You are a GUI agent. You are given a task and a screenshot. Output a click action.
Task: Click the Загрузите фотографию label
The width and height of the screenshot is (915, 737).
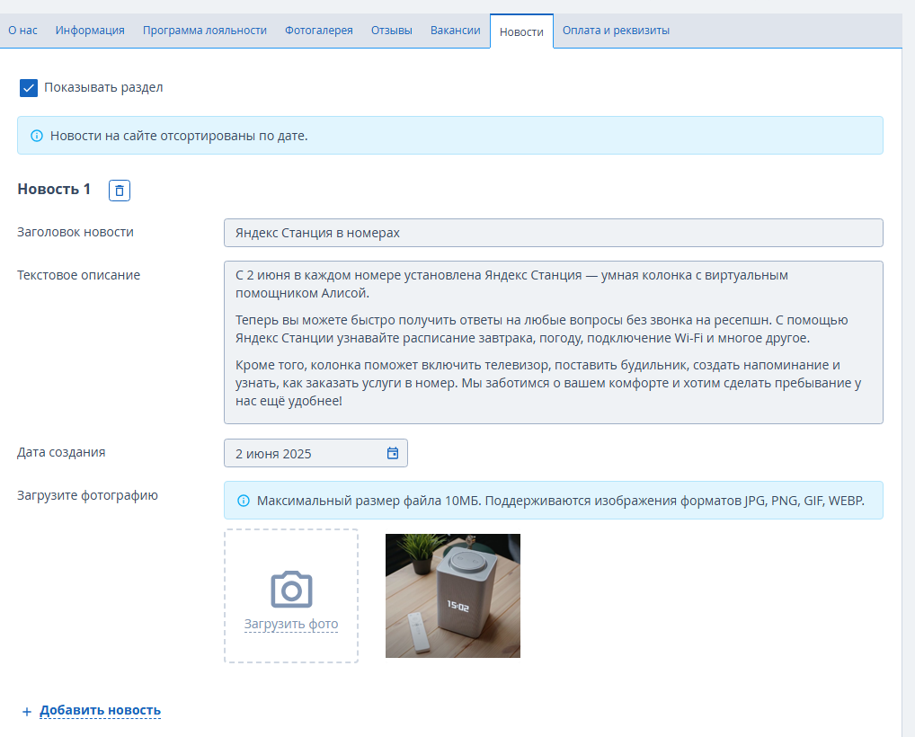(x=87, y=495)
